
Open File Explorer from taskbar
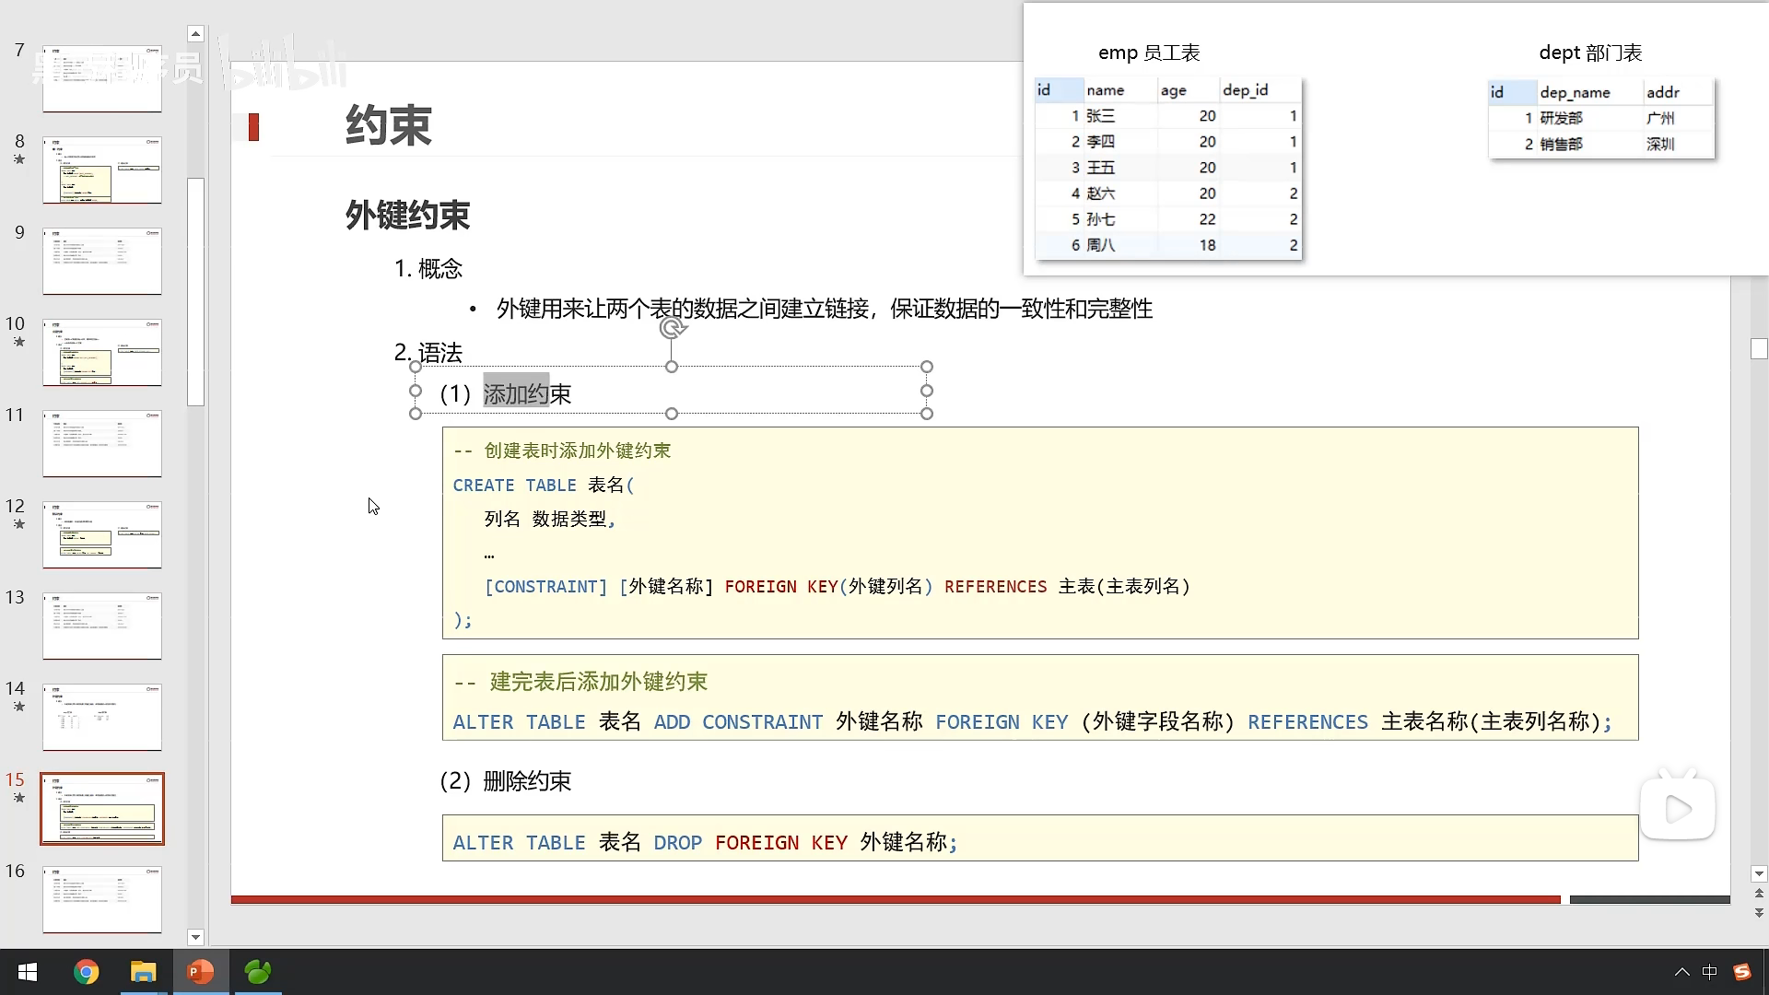[143, 972]
